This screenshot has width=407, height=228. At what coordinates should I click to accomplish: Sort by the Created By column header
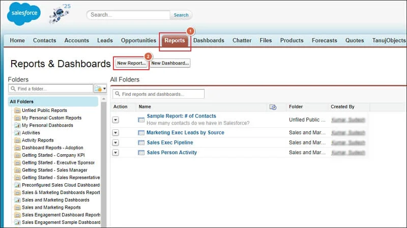(342, 107)
